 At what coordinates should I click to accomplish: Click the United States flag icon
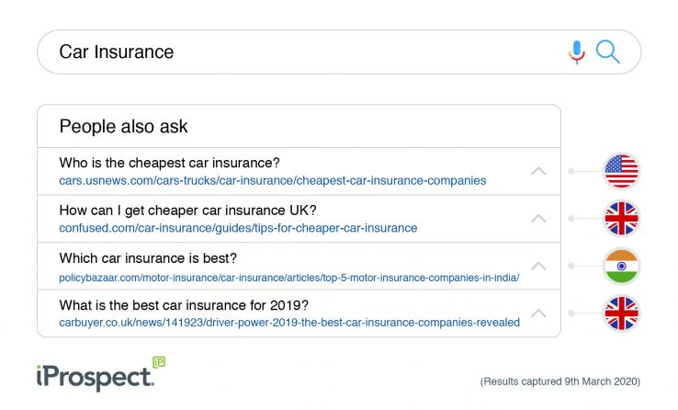pos(621,171)
